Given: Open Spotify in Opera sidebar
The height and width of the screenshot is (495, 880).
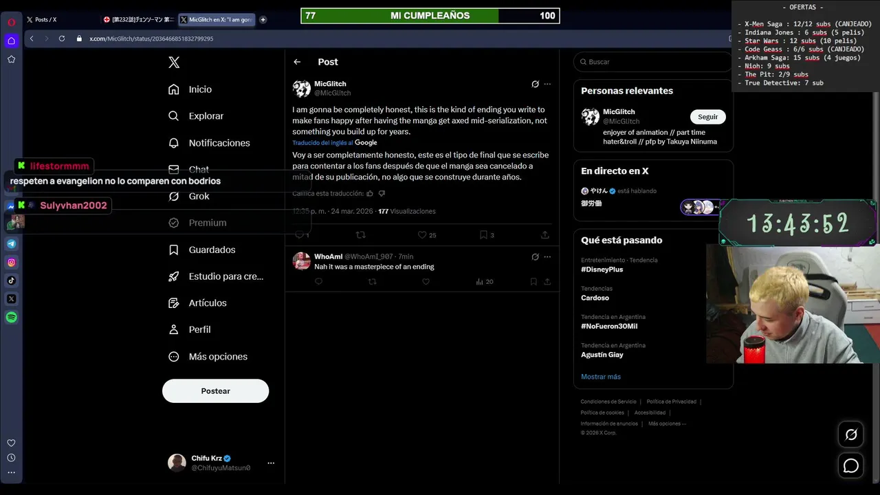Looking at the screenshot, I should click(x=12, y=318).
